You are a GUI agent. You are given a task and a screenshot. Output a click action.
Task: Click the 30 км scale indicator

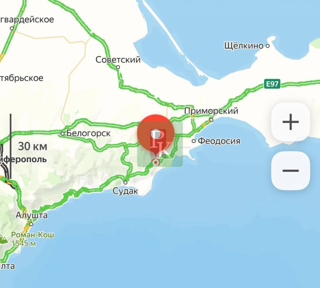pyautogui.click(x=32, y=146)
